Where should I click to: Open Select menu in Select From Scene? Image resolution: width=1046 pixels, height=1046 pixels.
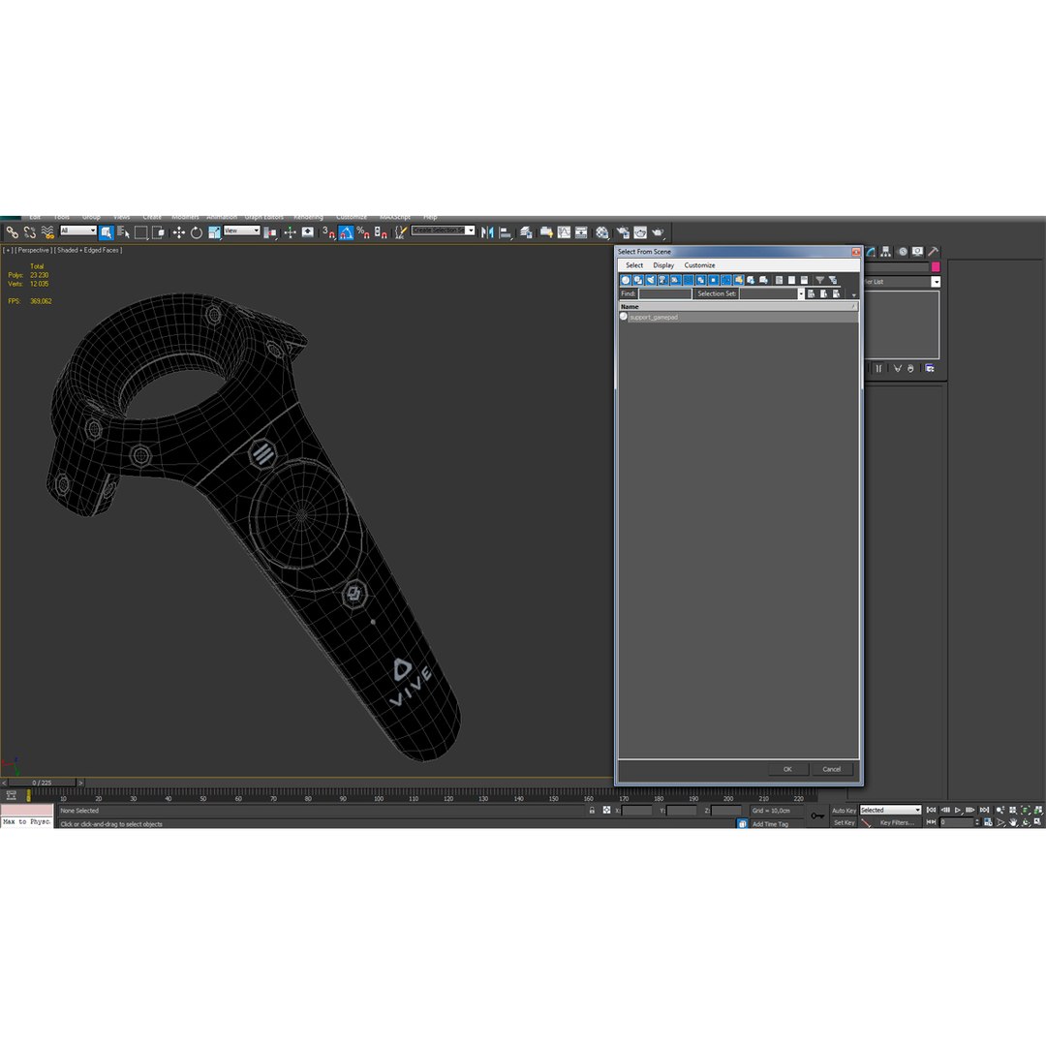click(x=634, y=264)
